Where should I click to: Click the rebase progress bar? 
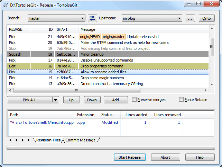[111, 148]
